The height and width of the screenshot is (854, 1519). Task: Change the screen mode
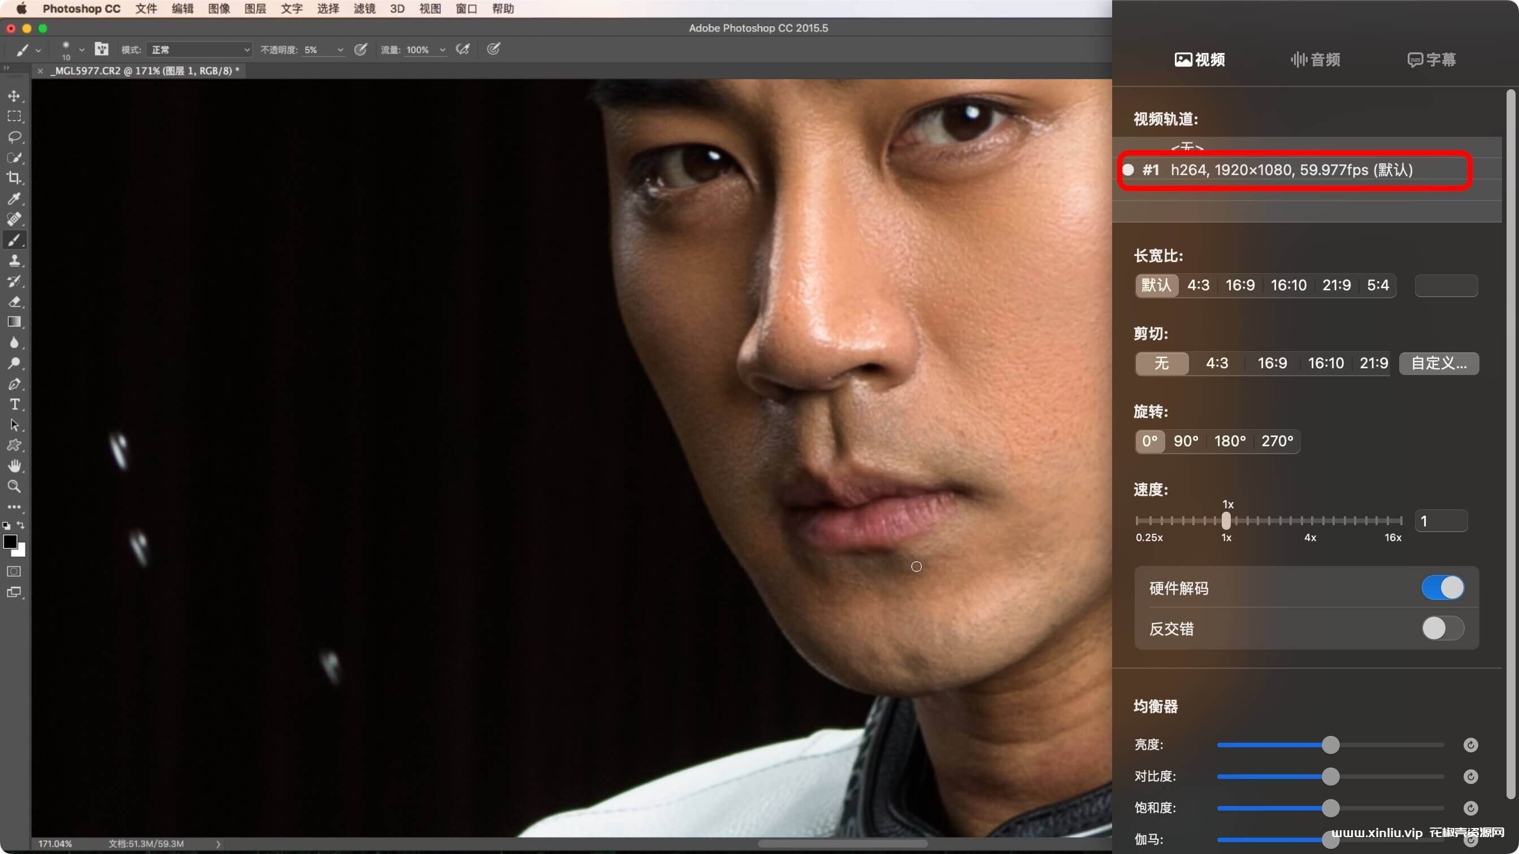tap(14, 592)
